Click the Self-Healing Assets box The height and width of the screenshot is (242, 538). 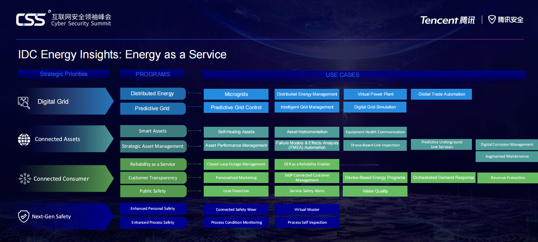(x=236, y=132)
